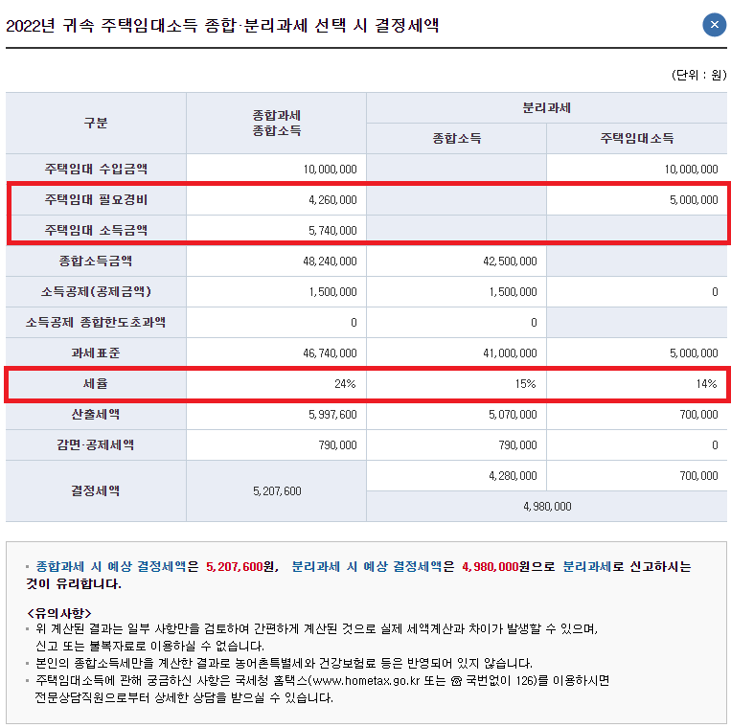Select the 주택임대 필요경비 row label
This screenshot has height=728, width=731.
(x=96, y=199)
